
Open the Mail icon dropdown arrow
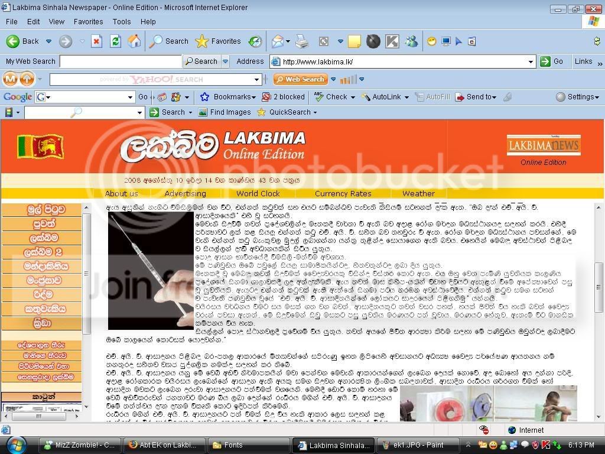[288, 41]
